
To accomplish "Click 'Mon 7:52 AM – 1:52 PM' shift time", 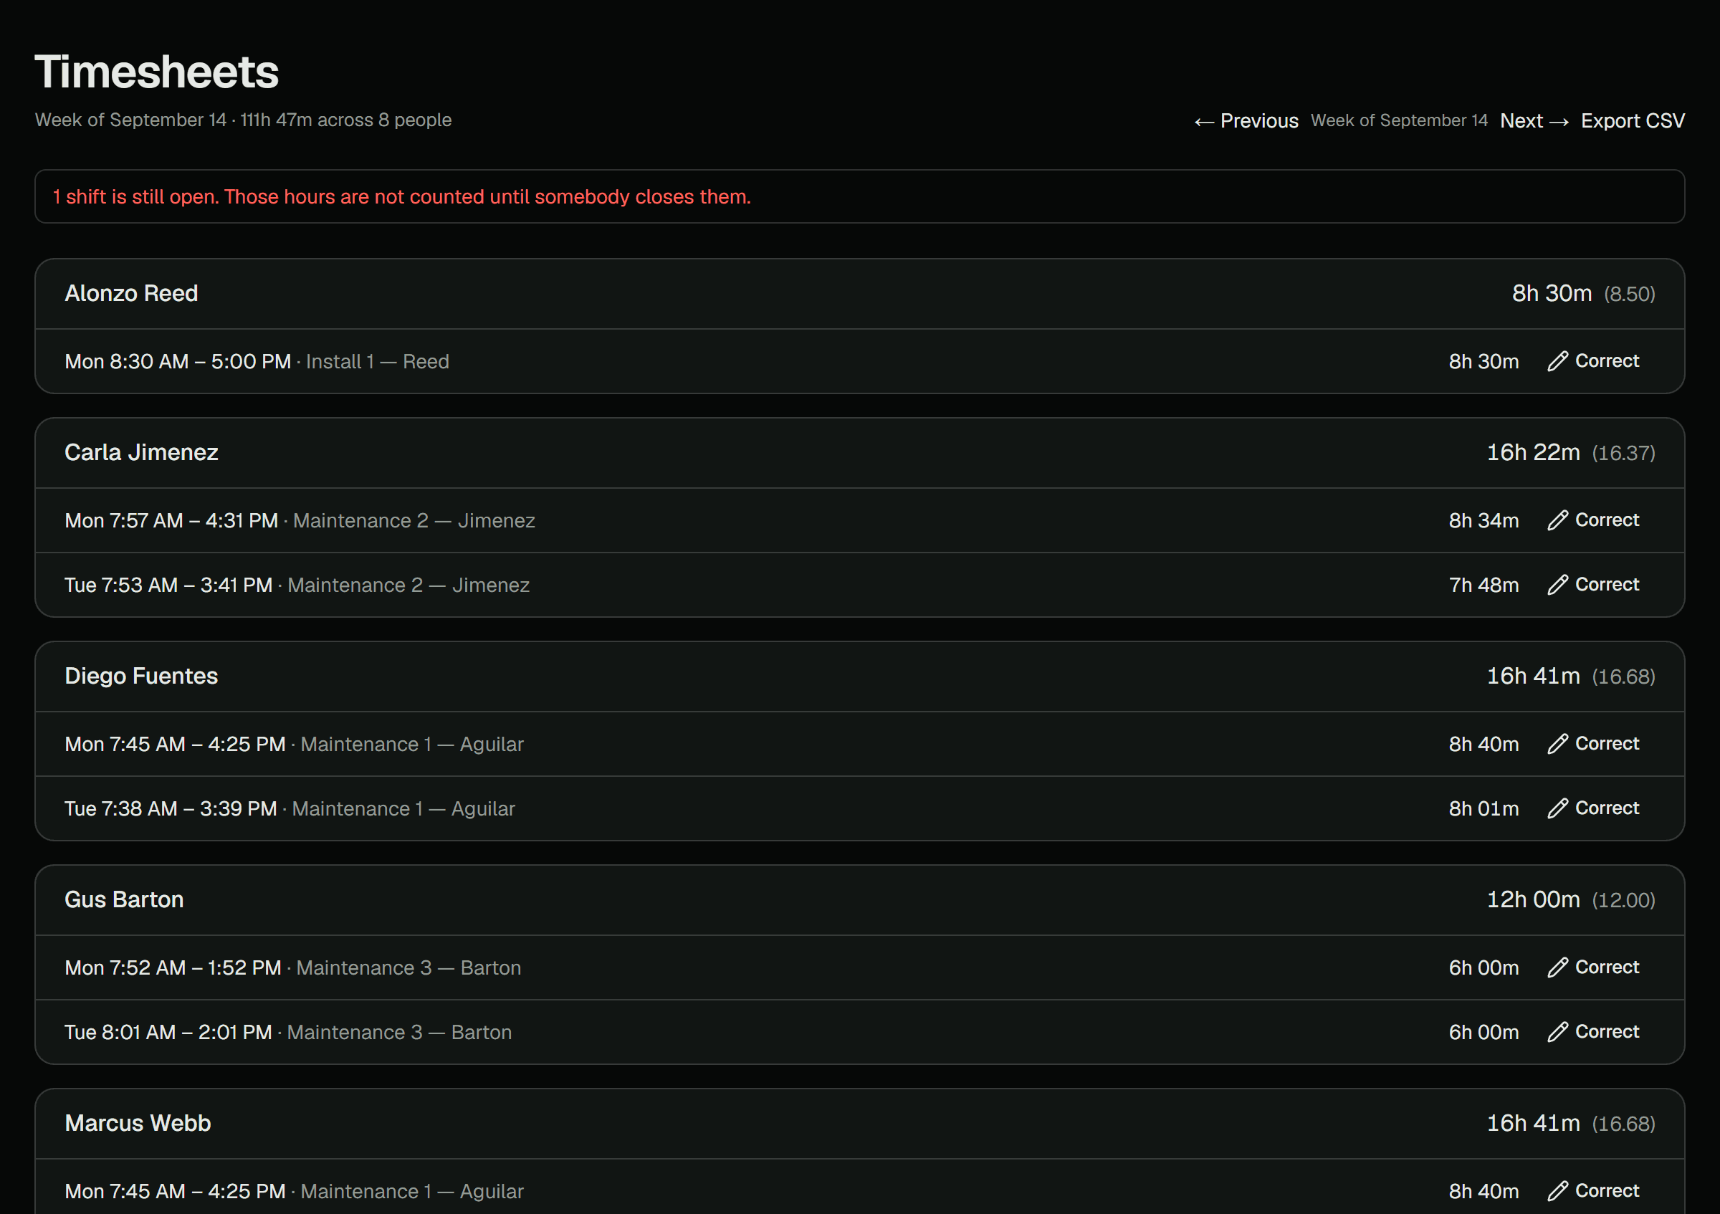I will [x=172, y=967].
